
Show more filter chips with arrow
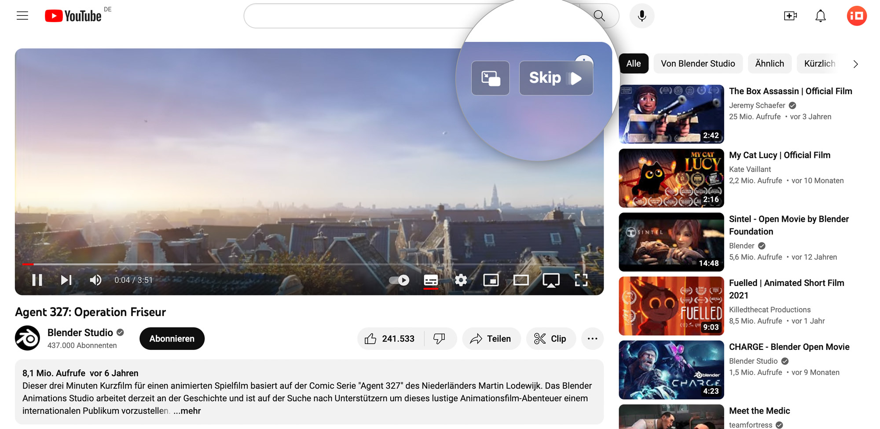pyautogui.click(x=855, y=64)
